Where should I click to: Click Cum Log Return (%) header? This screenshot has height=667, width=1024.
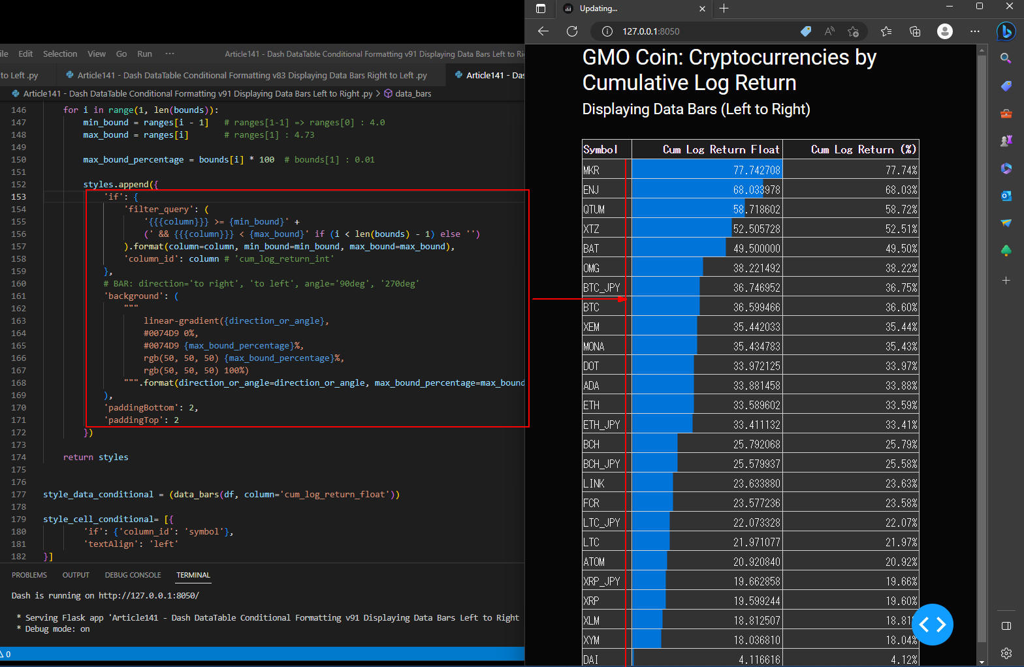(x=851, y=149)
